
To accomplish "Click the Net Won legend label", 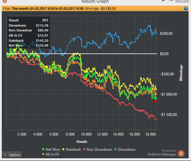I will (x=53, y=149).
